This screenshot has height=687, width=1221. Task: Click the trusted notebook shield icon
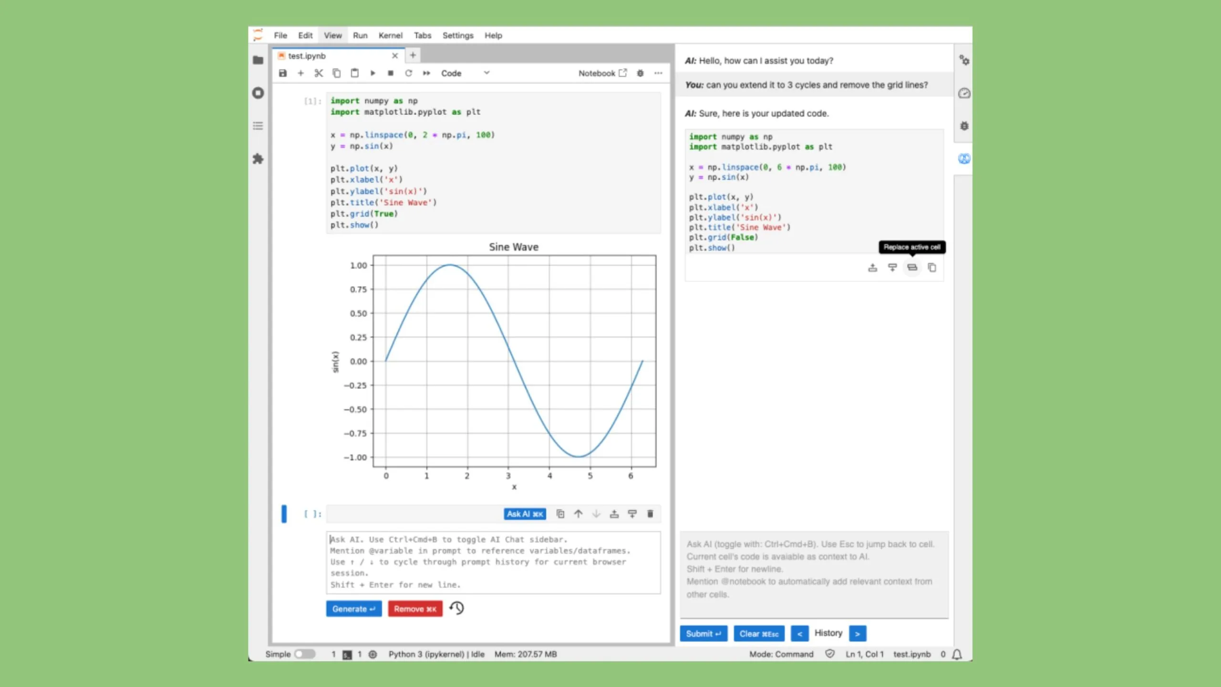tap(830, 654)
